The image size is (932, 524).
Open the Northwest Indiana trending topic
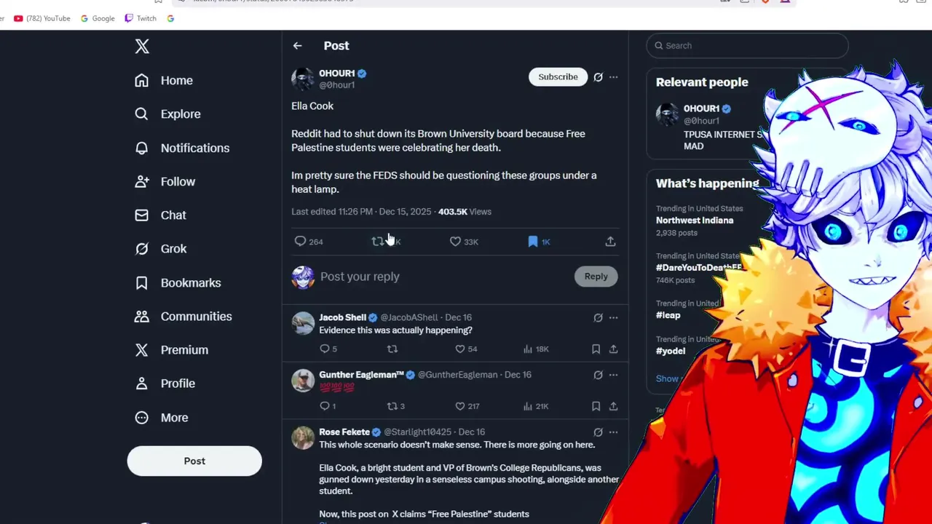(695, 221)
